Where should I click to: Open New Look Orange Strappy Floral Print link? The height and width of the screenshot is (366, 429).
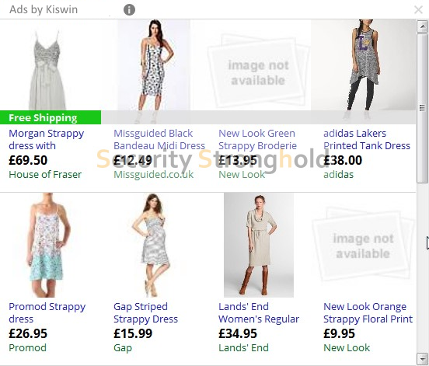pos(368,312)
